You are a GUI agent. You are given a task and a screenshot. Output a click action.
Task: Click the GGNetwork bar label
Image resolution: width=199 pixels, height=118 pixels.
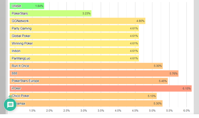pos(20,21)
